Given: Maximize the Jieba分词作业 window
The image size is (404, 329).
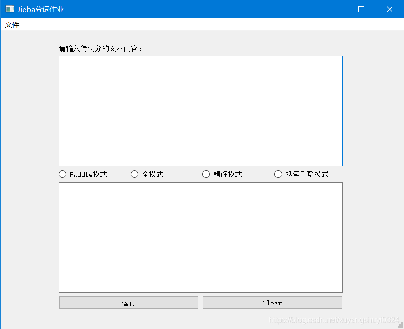Looking at the screenshot, I should (x=361, y=9).
